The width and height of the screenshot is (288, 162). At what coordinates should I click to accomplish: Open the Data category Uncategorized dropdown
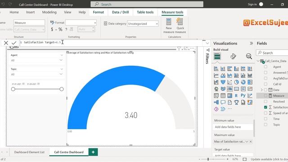click(143, 23)
